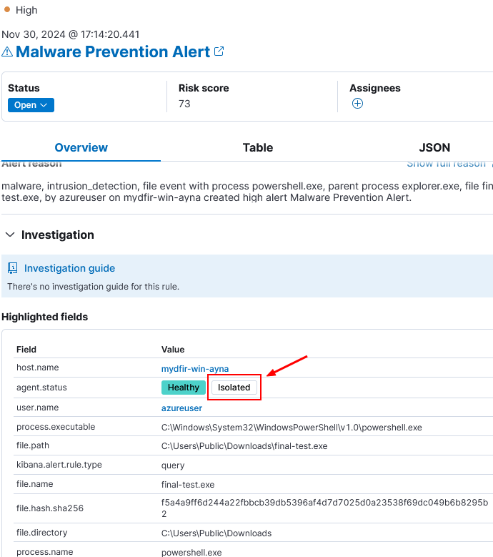Open the Malware Prevention Alert title link
The height and width of the screenshot is (557, 493).
113,52
